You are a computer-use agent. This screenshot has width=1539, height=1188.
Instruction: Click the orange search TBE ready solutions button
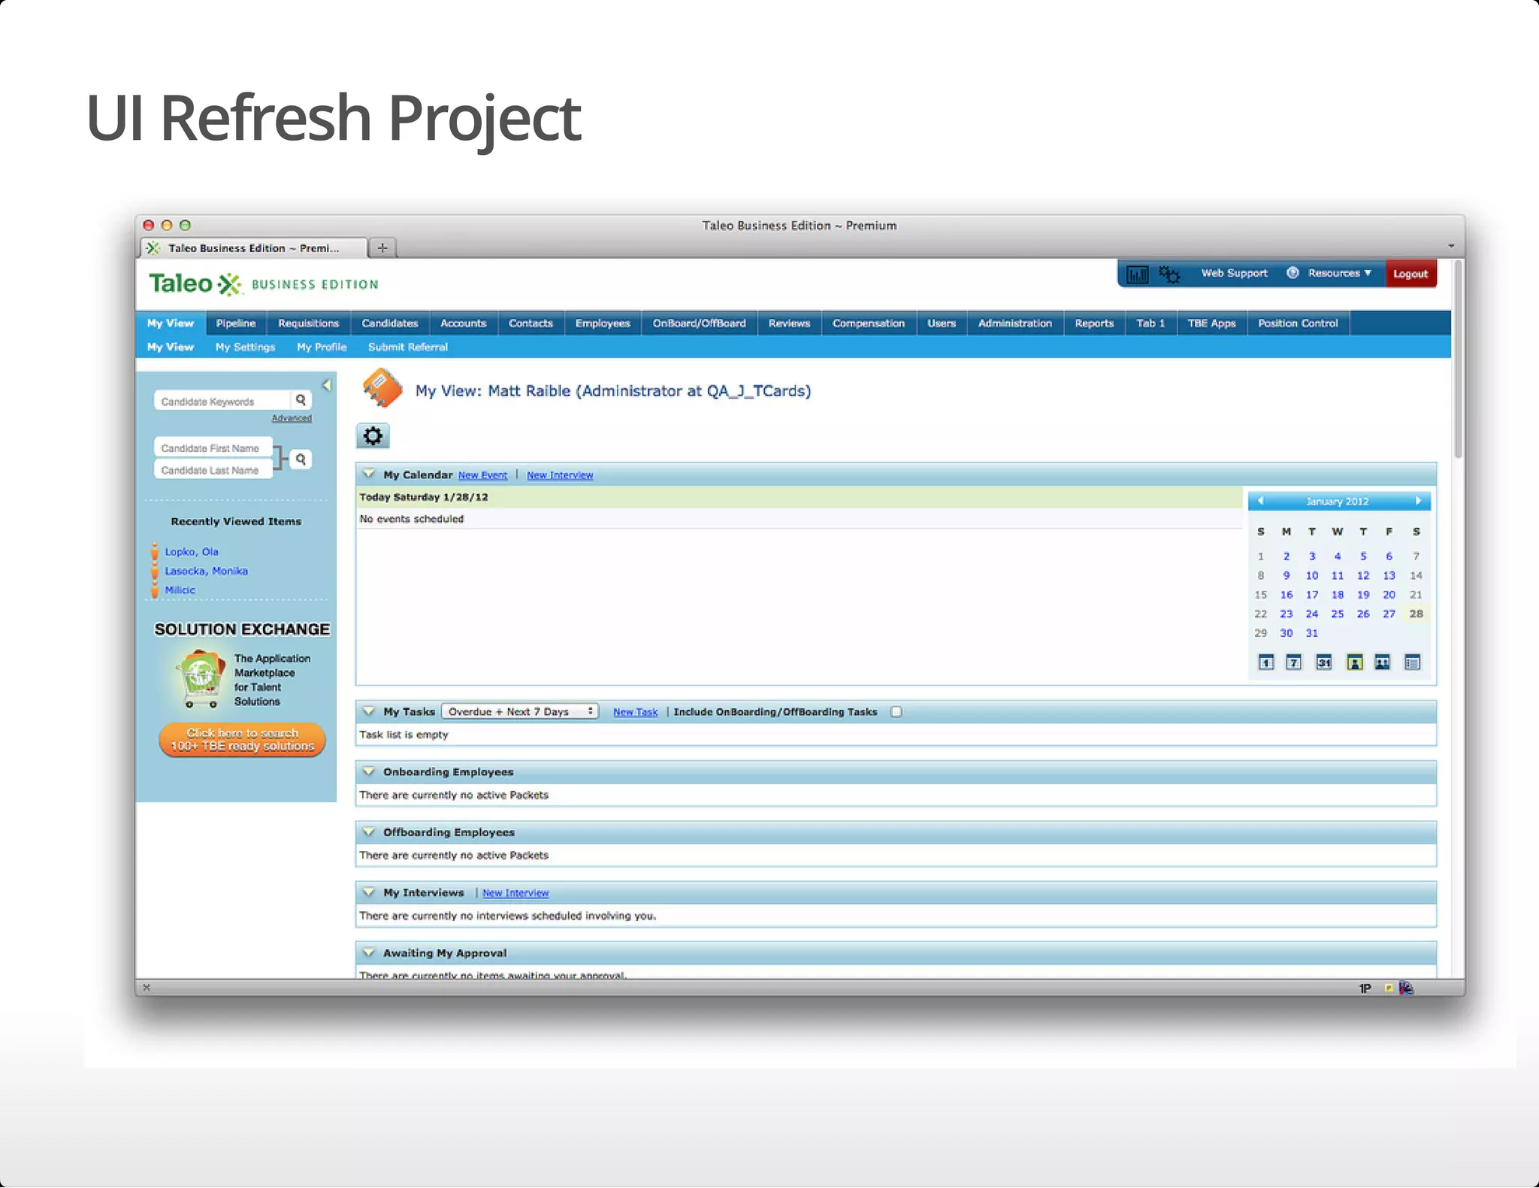coord(242,740)
